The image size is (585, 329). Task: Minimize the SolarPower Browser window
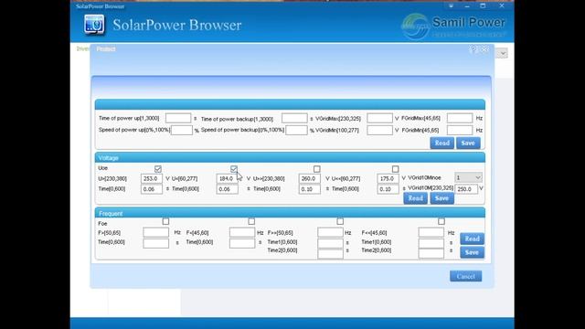[467, 6]
